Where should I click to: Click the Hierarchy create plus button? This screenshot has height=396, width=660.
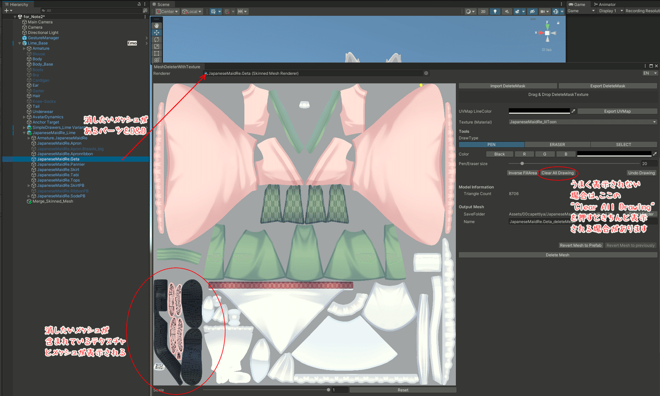pos(7,10)
